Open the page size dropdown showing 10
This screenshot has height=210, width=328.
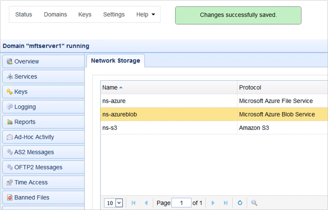tap(113, 203)
